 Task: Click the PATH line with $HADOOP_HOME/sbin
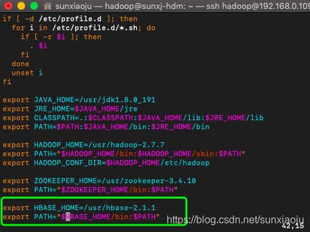click(x=124, y=154)
